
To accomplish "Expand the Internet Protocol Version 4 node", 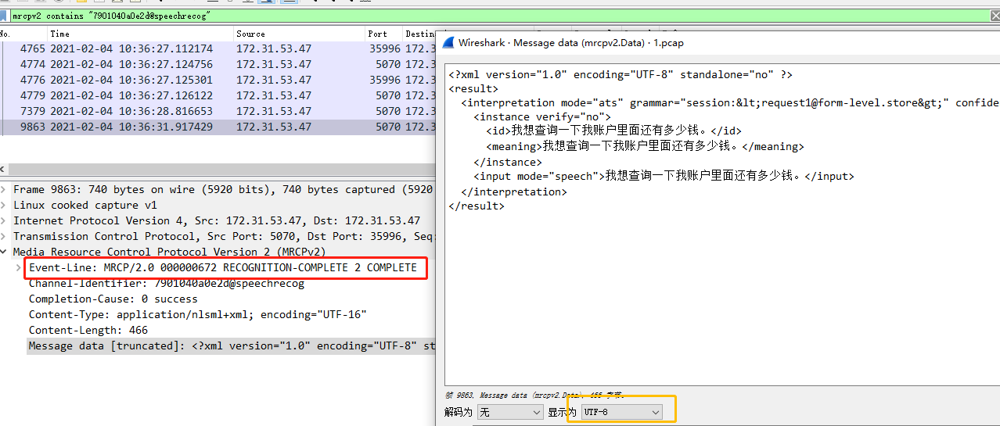I will tap(5, 221).
